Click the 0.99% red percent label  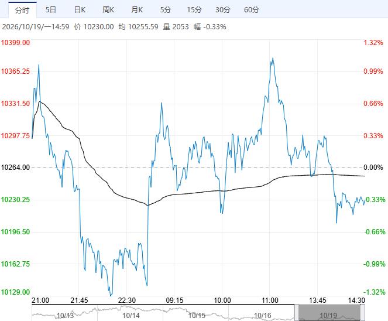[x=373, y=71]
